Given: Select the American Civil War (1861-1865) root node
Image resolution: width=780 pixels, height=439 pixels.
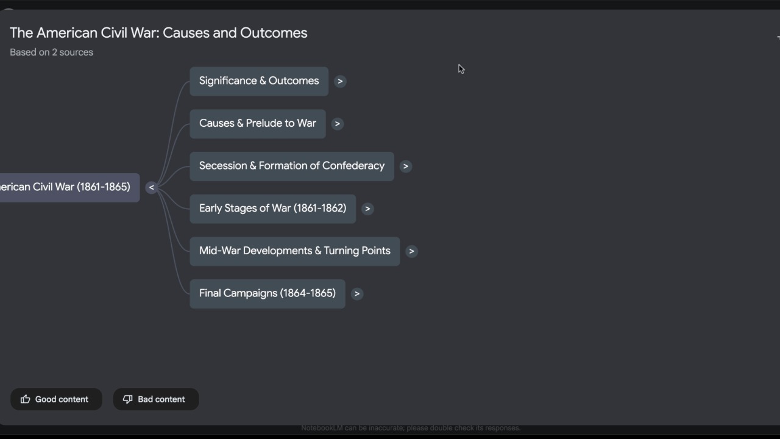Looking at the screenshot, I should [69, 187].
